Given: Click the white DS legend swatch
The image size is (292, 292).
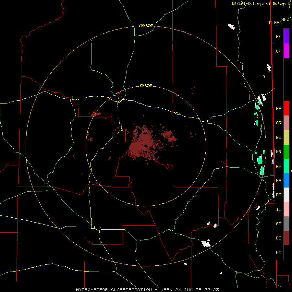Looking at the screenshot, I should [286, 195].
